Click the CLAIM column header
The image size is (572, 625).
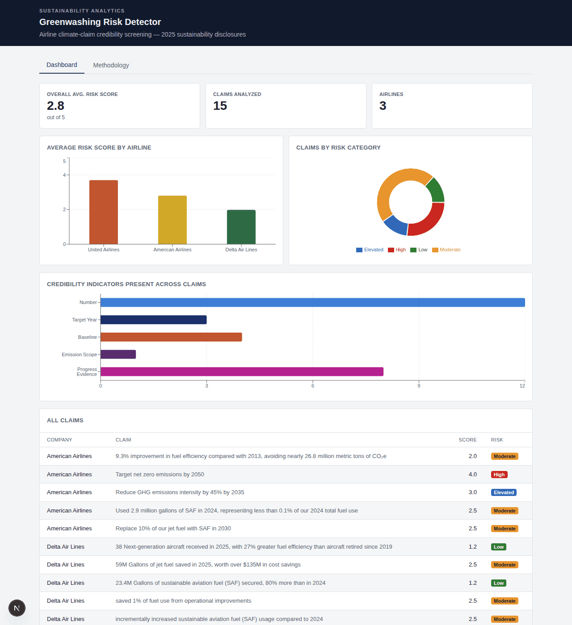coord(123,440)
